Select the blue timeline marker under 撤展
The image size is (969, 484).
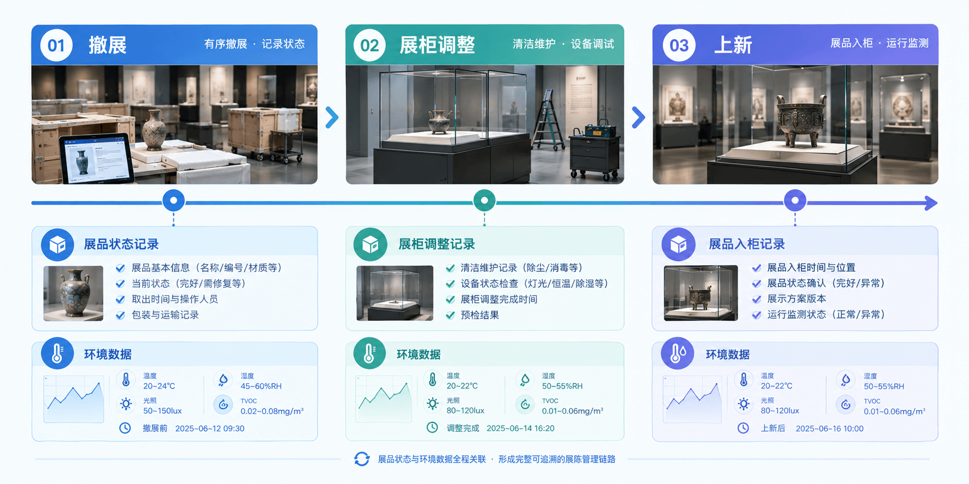pyautogui.click(x=174, y=200)
